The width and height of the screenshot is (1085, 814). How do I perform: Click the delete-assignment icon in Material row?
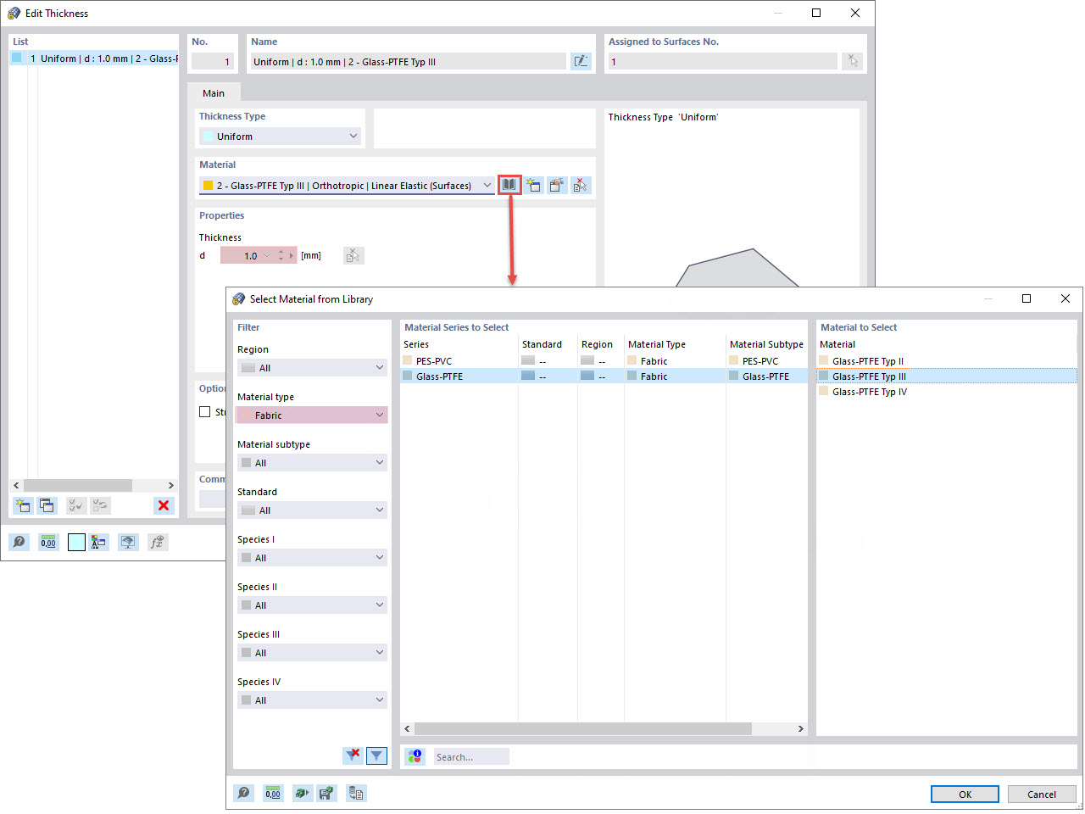[581, 185]
